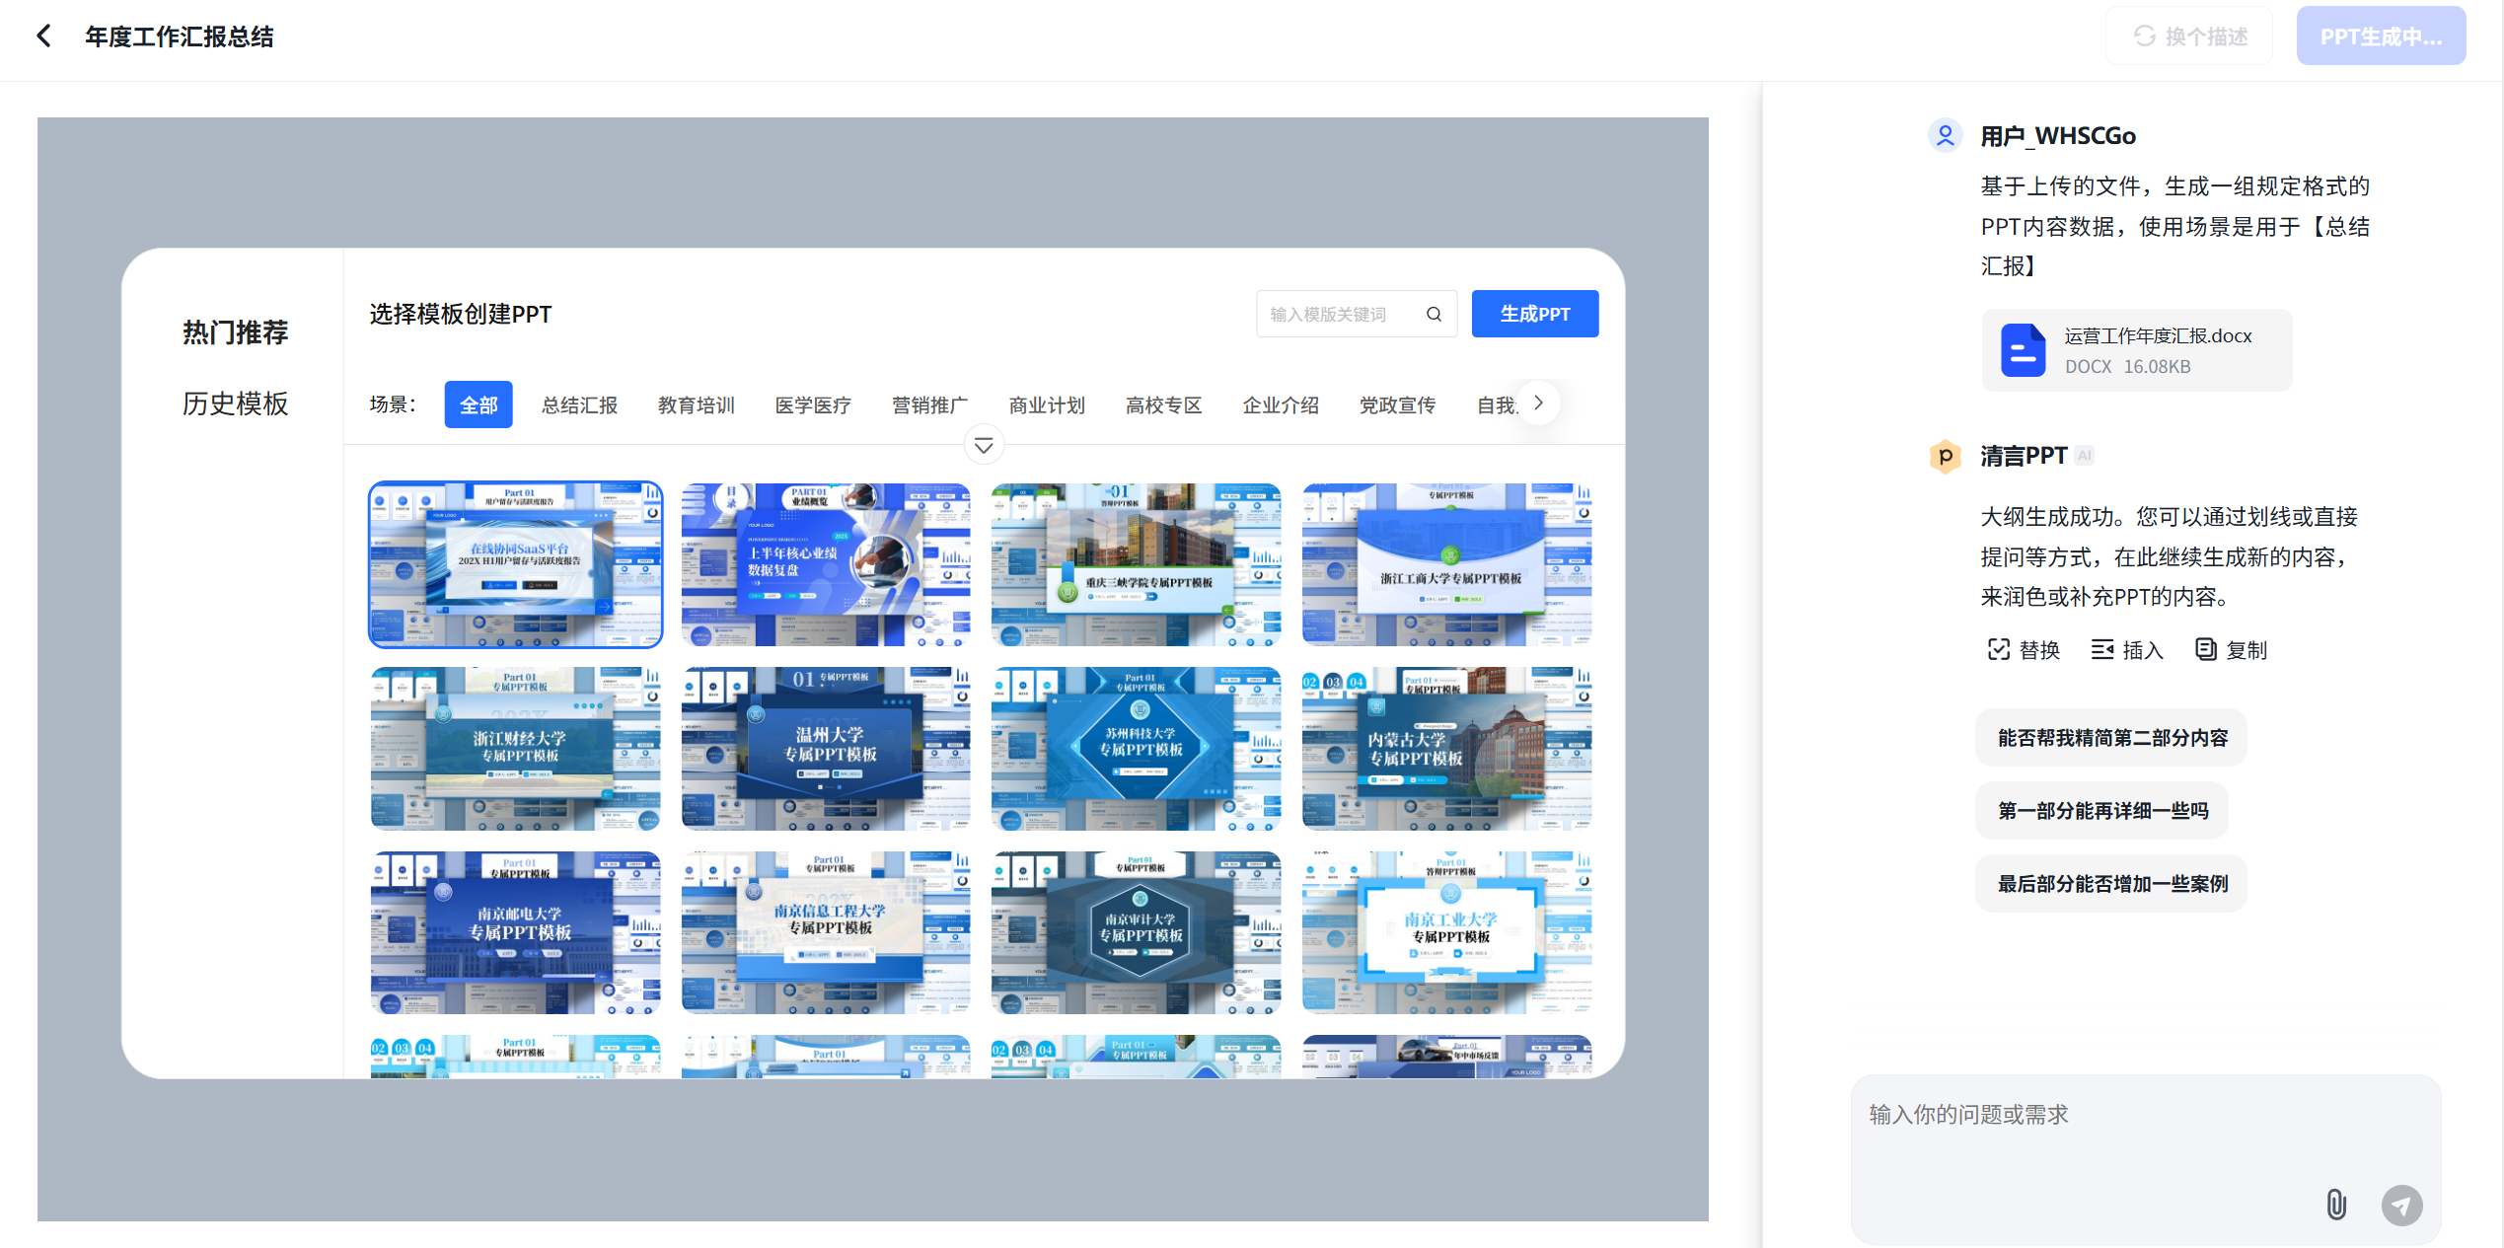
Task: Click the search magnifier icon
Action: point(1434,314)
